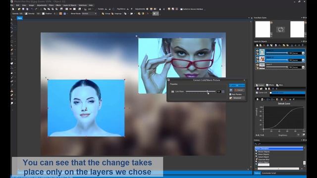This screenshot has height=178, width=317.
Task: Click the swap fore/back styles icon
Action: [x=280, y=30]
